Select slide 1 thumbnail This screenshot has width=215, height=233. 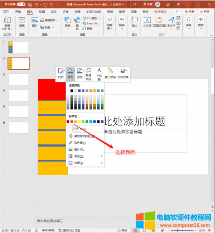(18, 47)
